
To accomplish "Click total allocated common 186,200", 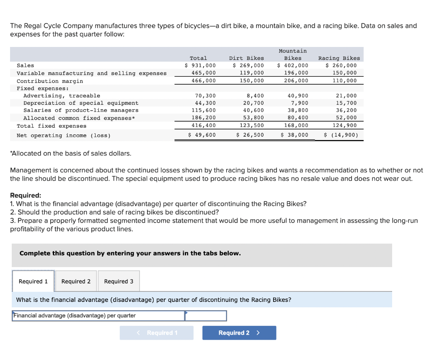I will click(x=204, y=117).
